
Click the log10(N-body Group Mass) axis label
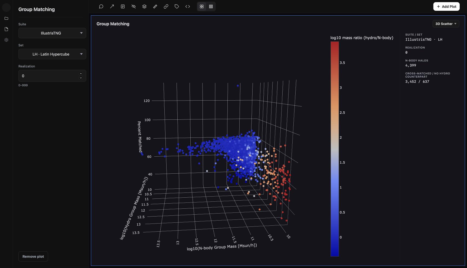click(222, 247)
